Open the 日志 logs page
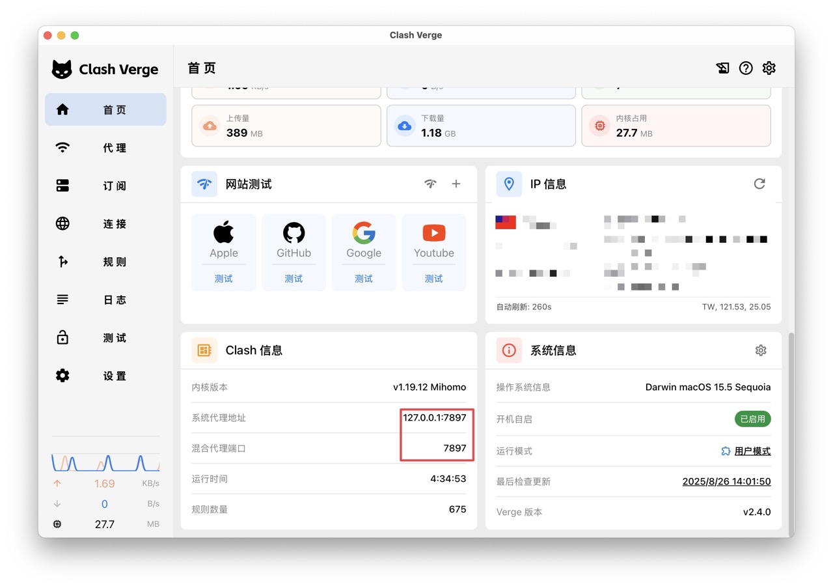833x588 pixels. tap(105, 300)
